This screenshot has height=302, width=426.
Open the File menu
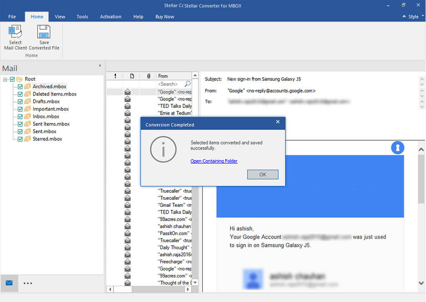pyautogui.click(x=12, y=17)
